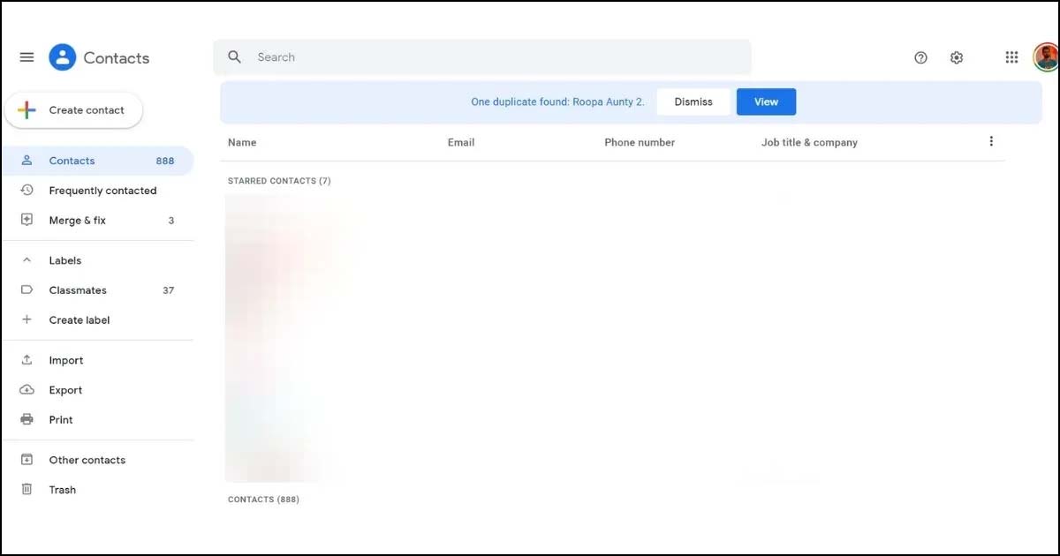Screen dimensions: 1060x556
Task: Click the CONTACTS (888) heading
Action: pyautogui.click(x=263, y=500)
